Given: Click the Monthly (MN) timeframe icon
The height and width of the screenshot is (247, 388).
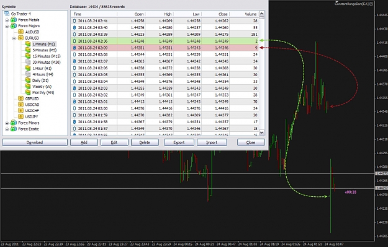Looking at the screenshot, I should tap(28, 92).
